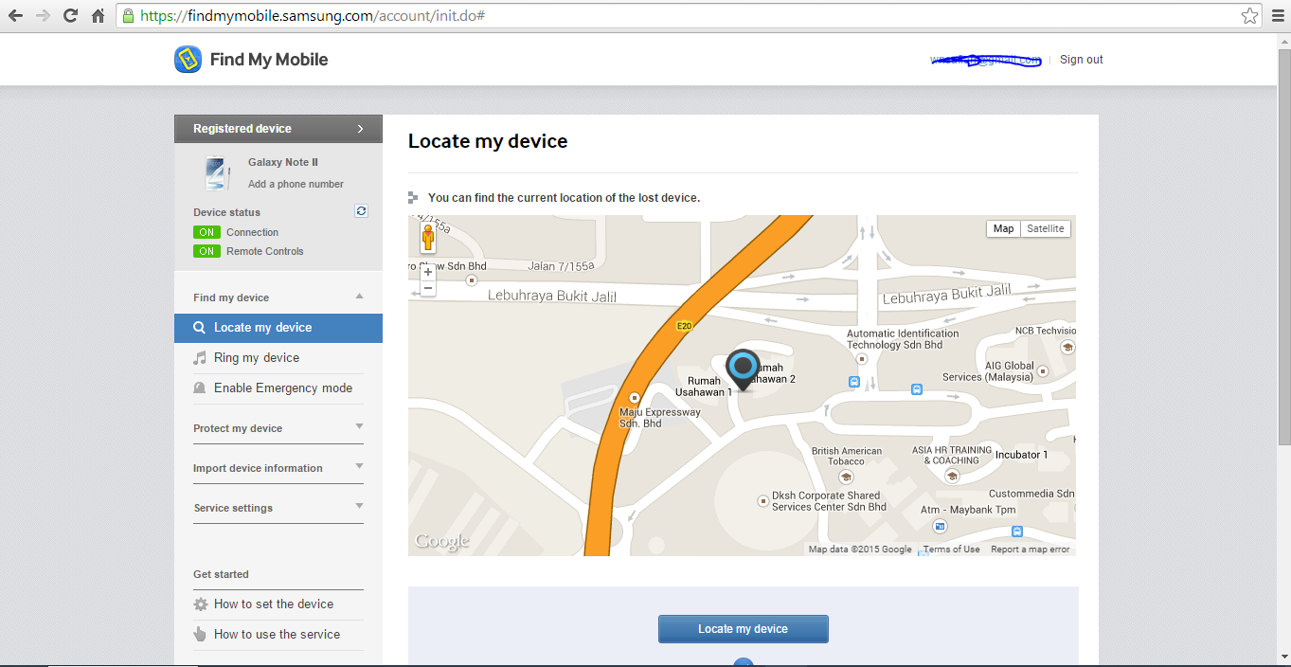Image resolution: width=1291 pixels, height=667 pixels.
Task: Click the Atm - Maybank Tpm icon
Action: tap(939, 525)
